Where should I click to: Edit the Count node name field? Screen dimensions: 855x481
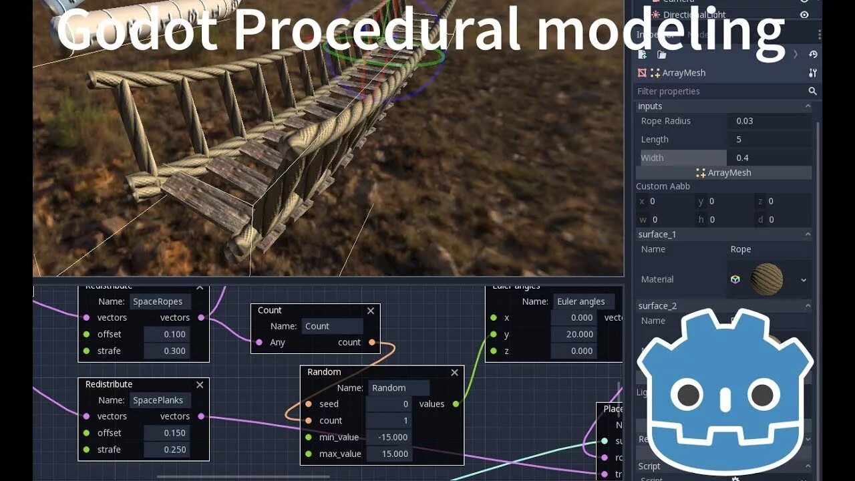[332, 326]
